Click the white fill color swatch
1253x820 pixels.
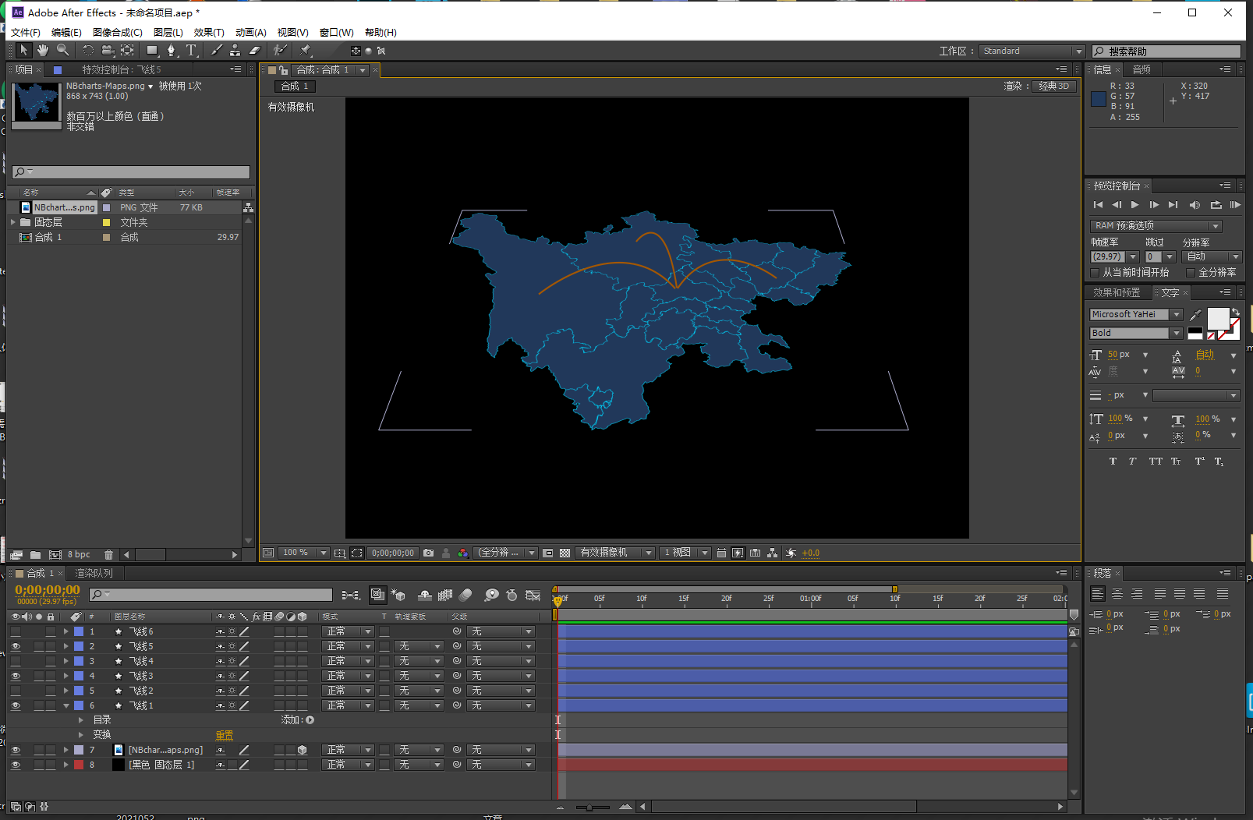pos(1217,318)
